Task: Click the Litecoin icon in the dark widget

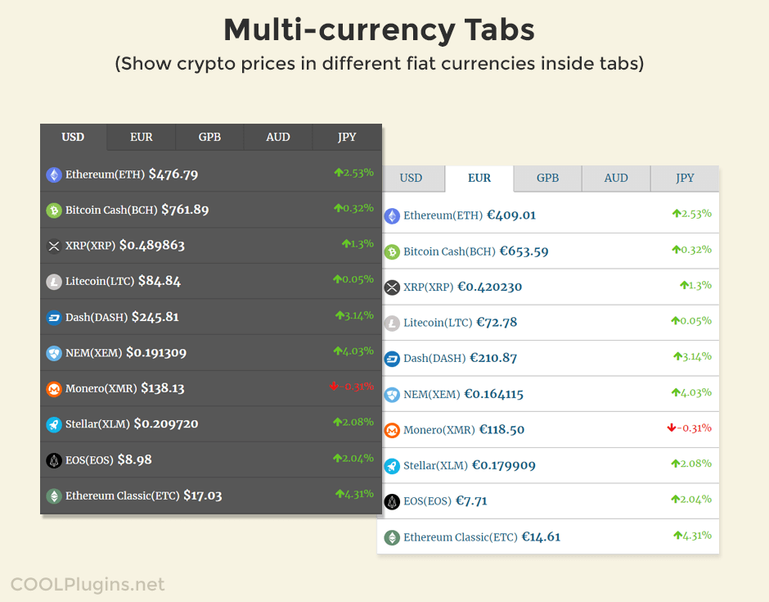Action: click(x=54, y=282)
